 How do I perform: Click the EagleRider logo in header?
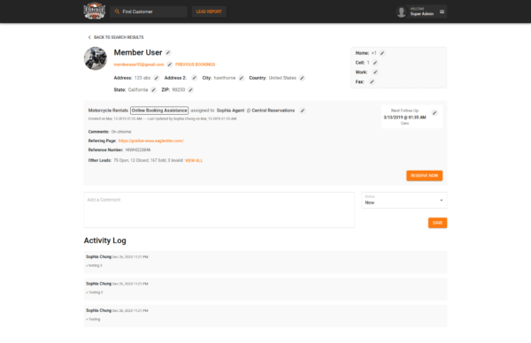click(95, 11)
